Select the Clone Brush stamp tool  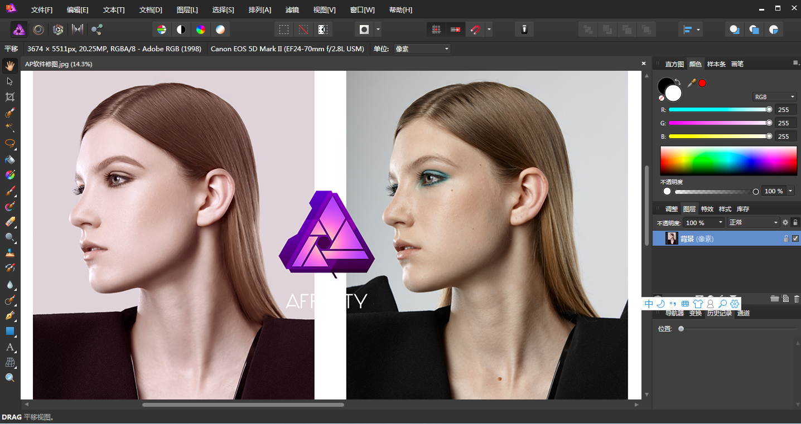point(10,253)
